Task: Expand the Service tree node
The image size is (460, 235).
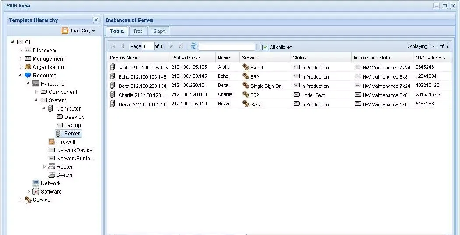Action: tap(21, 200)
